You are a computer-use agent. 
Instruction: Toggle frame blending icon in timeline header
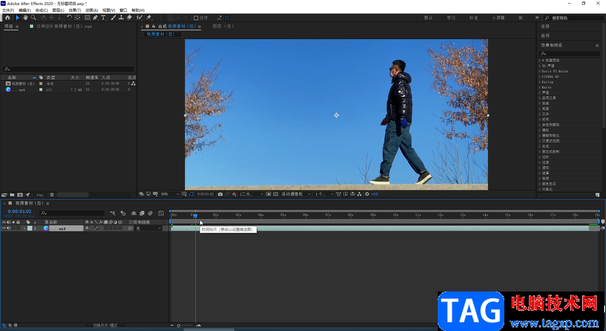142,213
